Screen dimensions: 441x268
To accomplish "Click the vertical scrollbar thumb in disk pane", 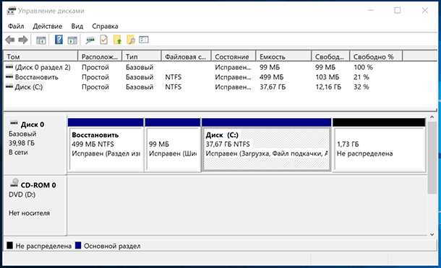I will point(432,157).
